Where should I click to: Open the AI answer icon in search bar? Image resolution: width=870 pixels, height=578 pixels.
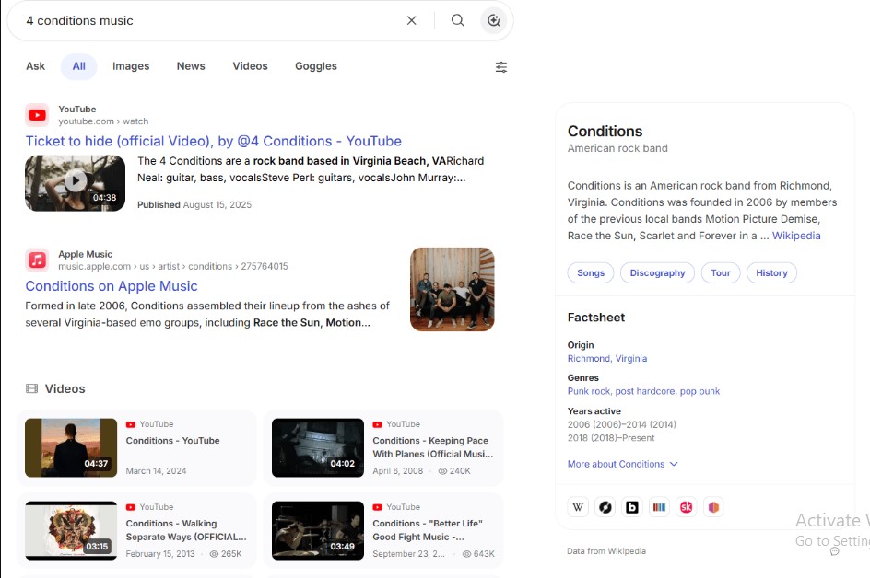[493, 20]
